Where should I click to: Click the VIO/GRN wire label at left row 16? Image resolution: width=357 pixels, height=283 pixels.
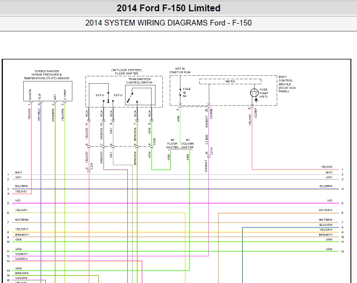21,278
